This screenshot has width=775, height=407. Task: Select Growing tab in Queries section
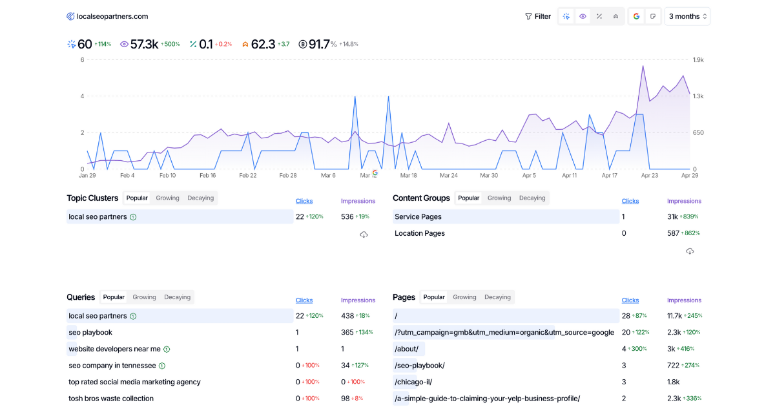pyautogui.click(x=144, y=297)
